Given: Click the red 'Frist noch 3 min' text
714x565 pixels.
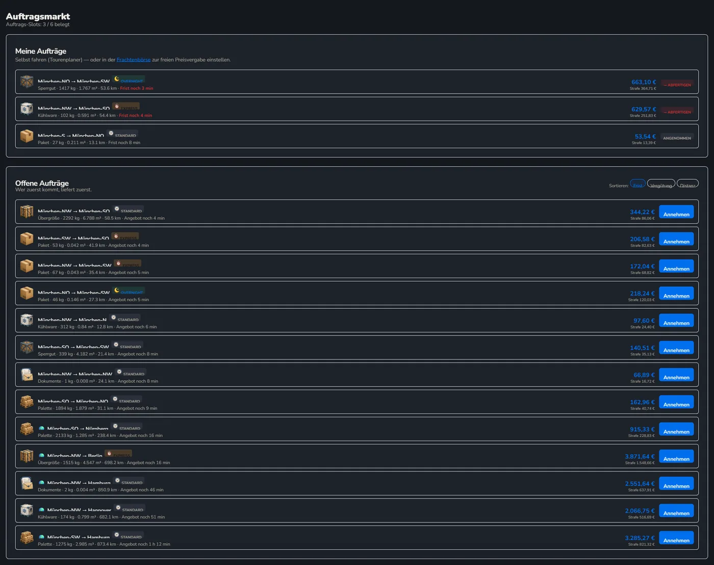Looking at the screenshot, I should click(137, 88).
